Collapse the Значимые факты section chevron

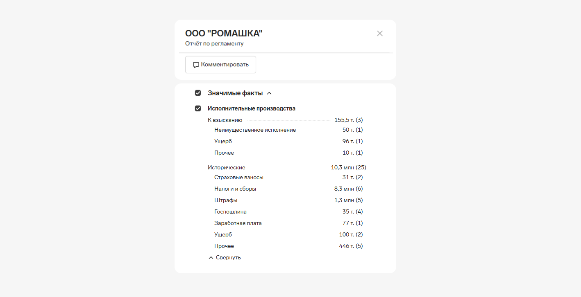pyautogui.click(x=269, y=93)
